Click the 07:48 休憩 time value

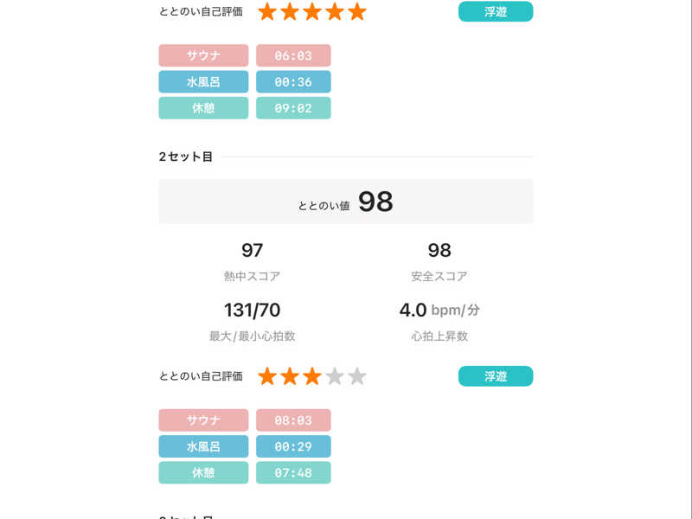[x=293, y=473]
